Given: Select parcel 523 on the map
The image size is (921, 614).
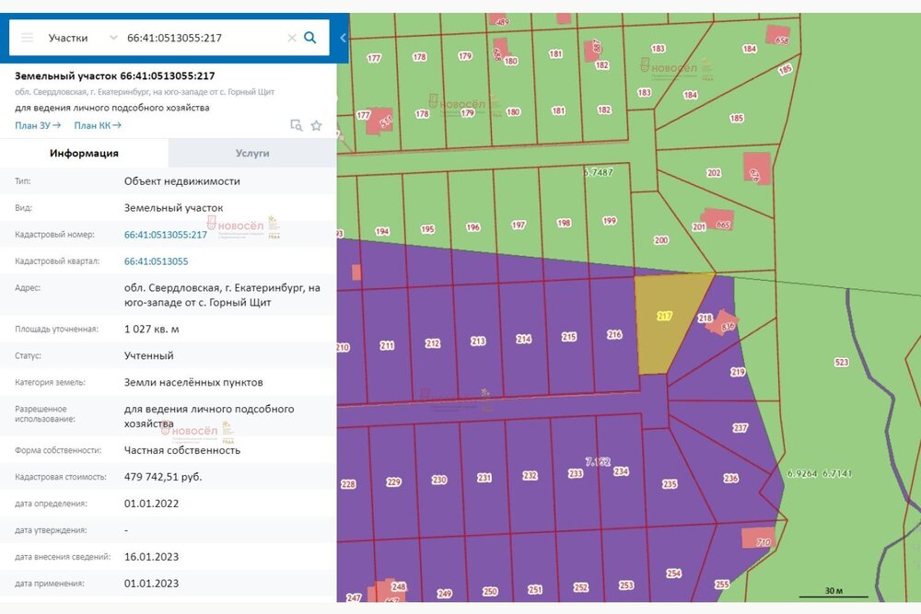Looking at the screenshot, I should coord(840,363).
